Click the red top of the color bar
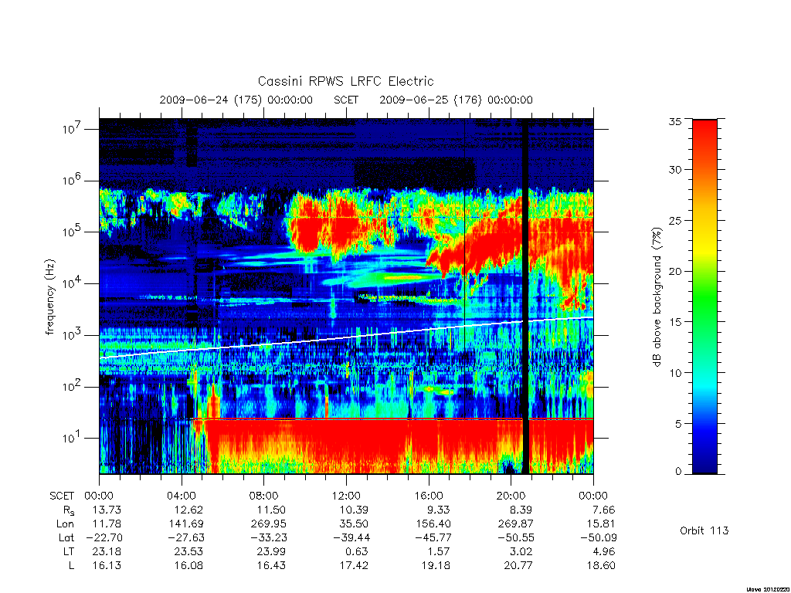The image size is (791, 593). tap(704, 132)
